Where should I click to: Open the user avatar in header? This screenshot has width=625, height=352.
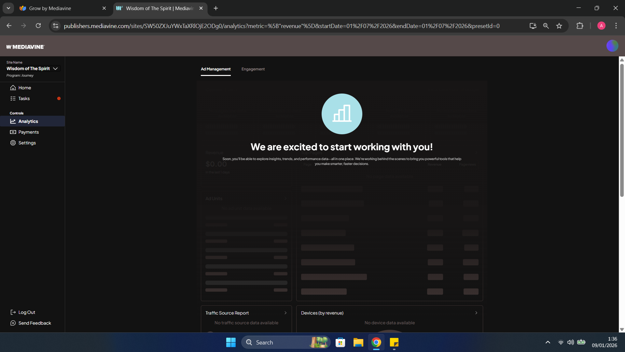(612, 46)
